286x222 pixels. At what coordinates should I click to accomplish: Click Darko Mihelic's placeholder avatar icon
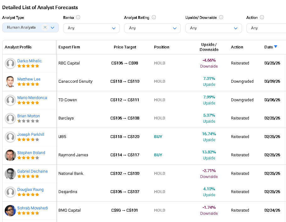coord(10,63)
